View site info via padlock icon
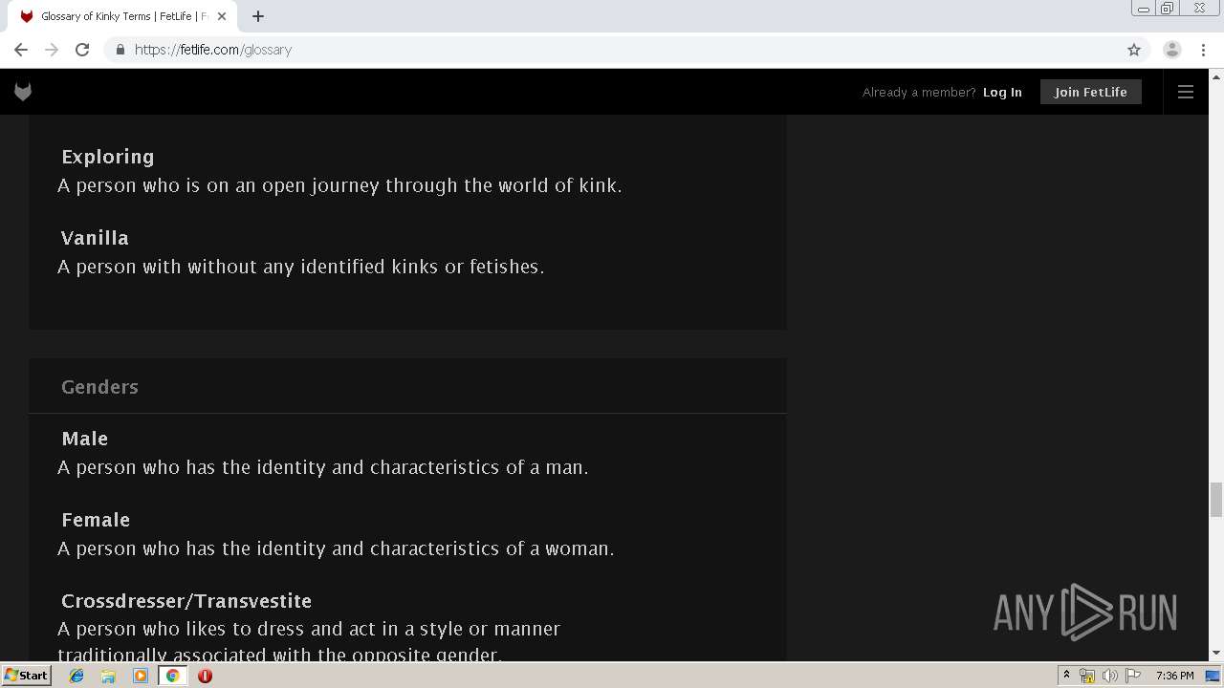1224x688 pixels. click(x=120, y=50)
